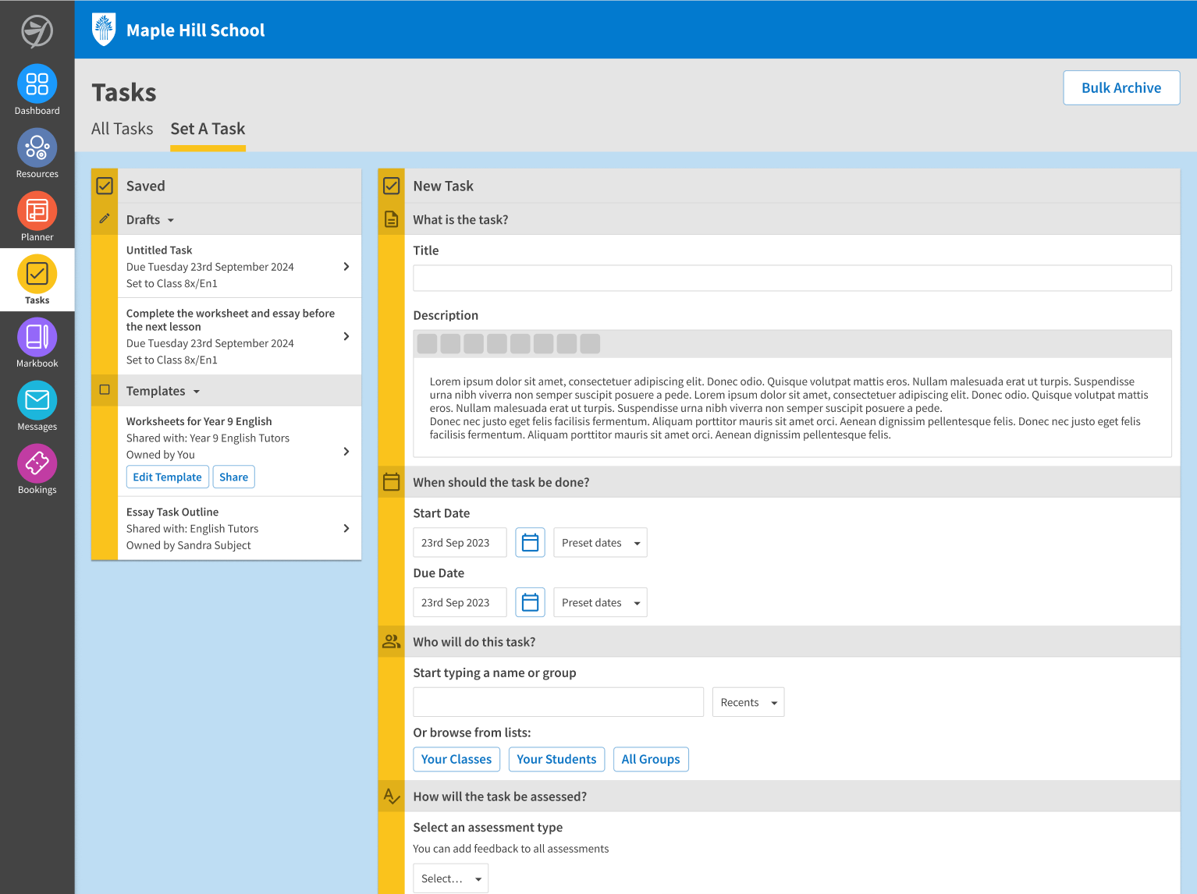Navigate to Markbook via its sidebar icon
The image size is (1197, 894).
point(37,337)
